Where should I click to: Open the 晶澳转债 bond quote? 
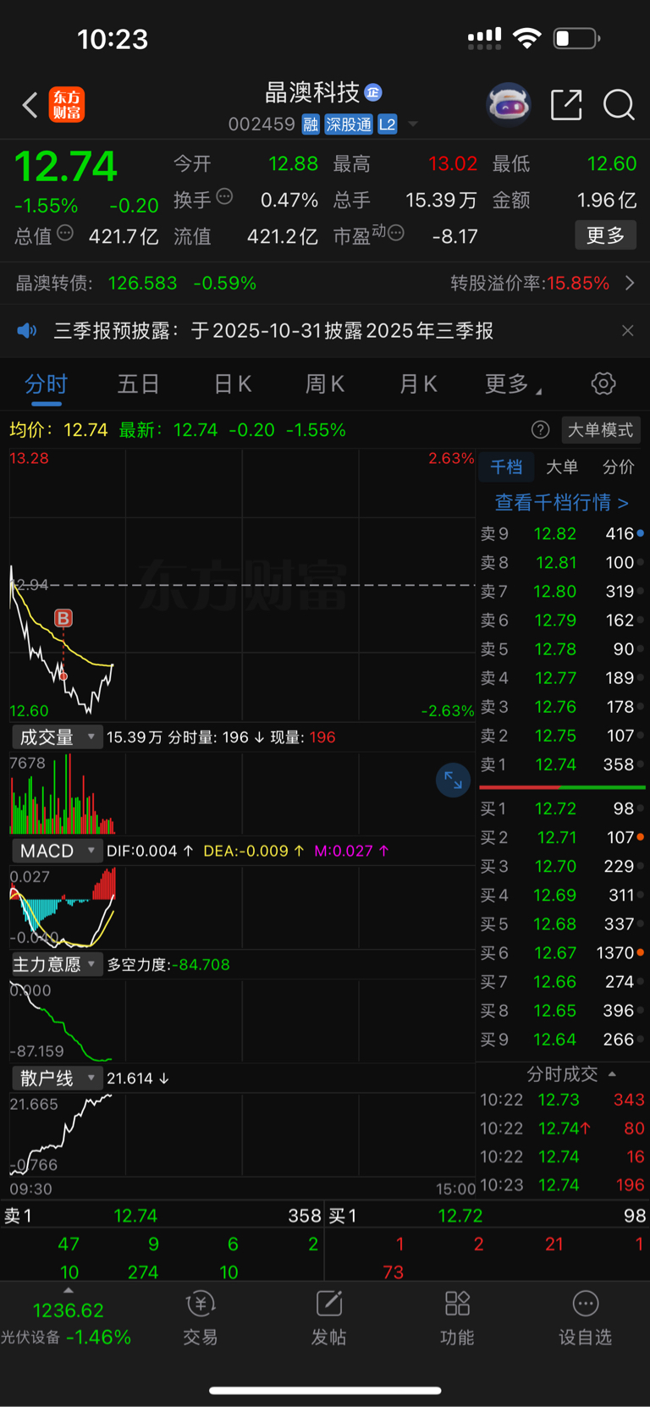click(135, 283)
